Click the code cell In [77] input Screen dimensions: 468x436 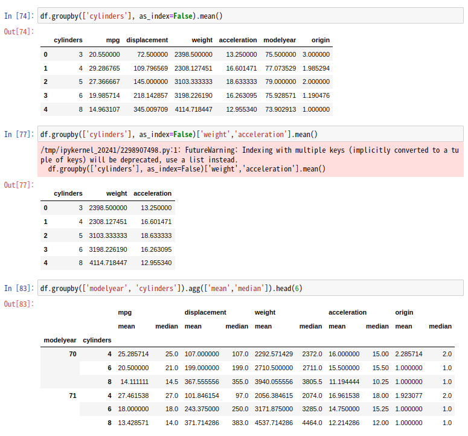(x=251, y=134)
